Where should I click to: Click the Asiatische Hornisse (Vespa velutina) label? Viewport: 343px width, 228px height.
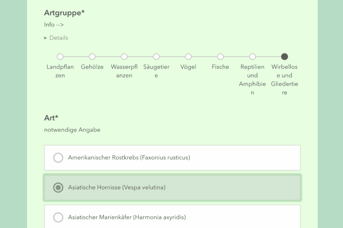[117, 188]
